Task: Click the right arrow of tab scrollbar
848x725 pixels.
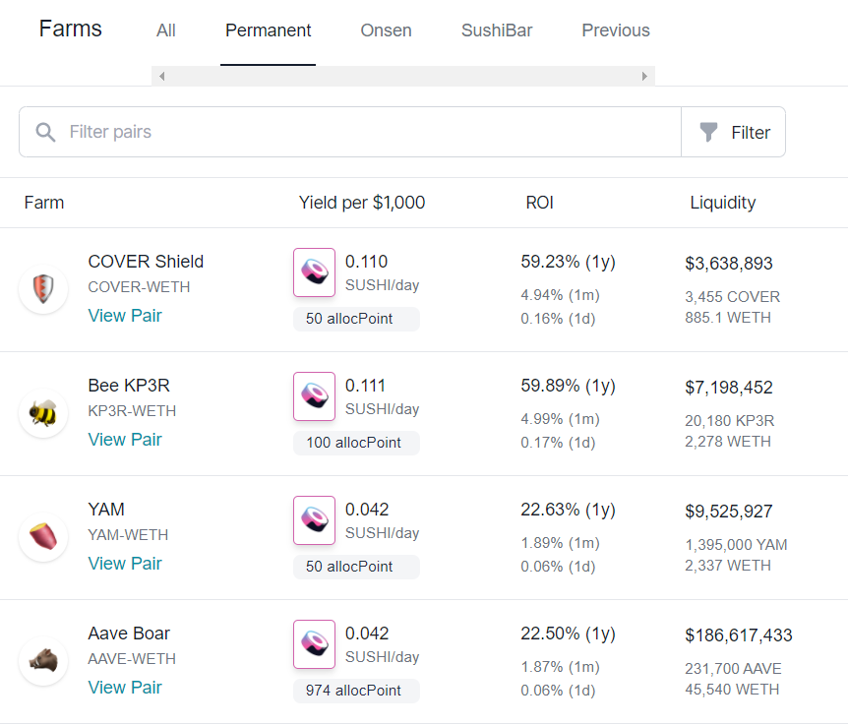Action: point(644,76)
